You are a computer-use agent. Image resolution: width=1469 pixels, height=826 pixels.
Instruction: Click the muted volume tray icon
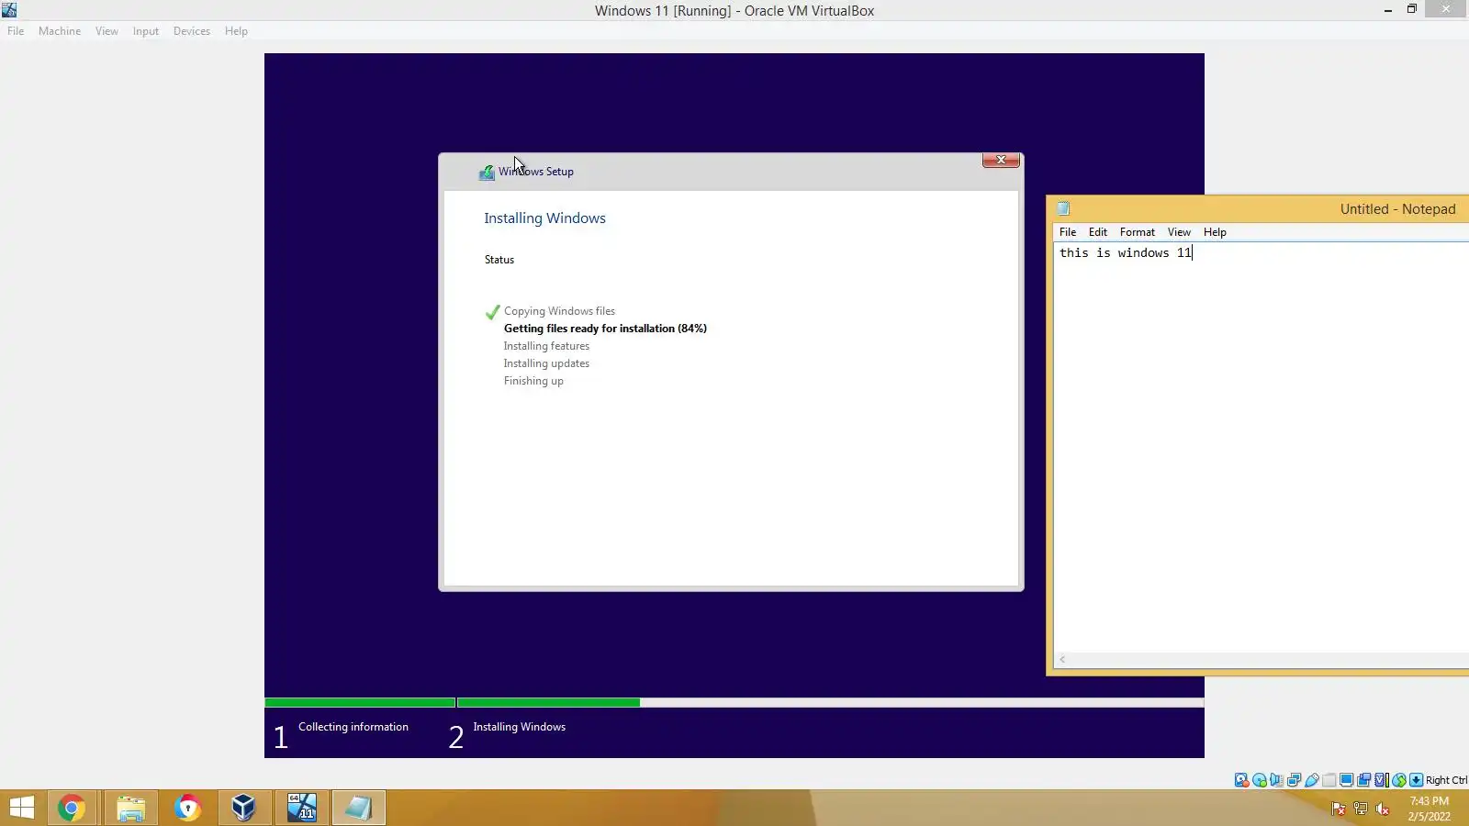click(1383, 809)
